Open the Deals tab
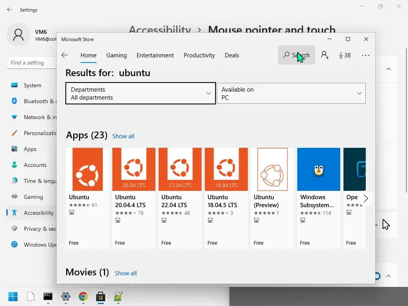408x306 pixels. tap(232, 55)
